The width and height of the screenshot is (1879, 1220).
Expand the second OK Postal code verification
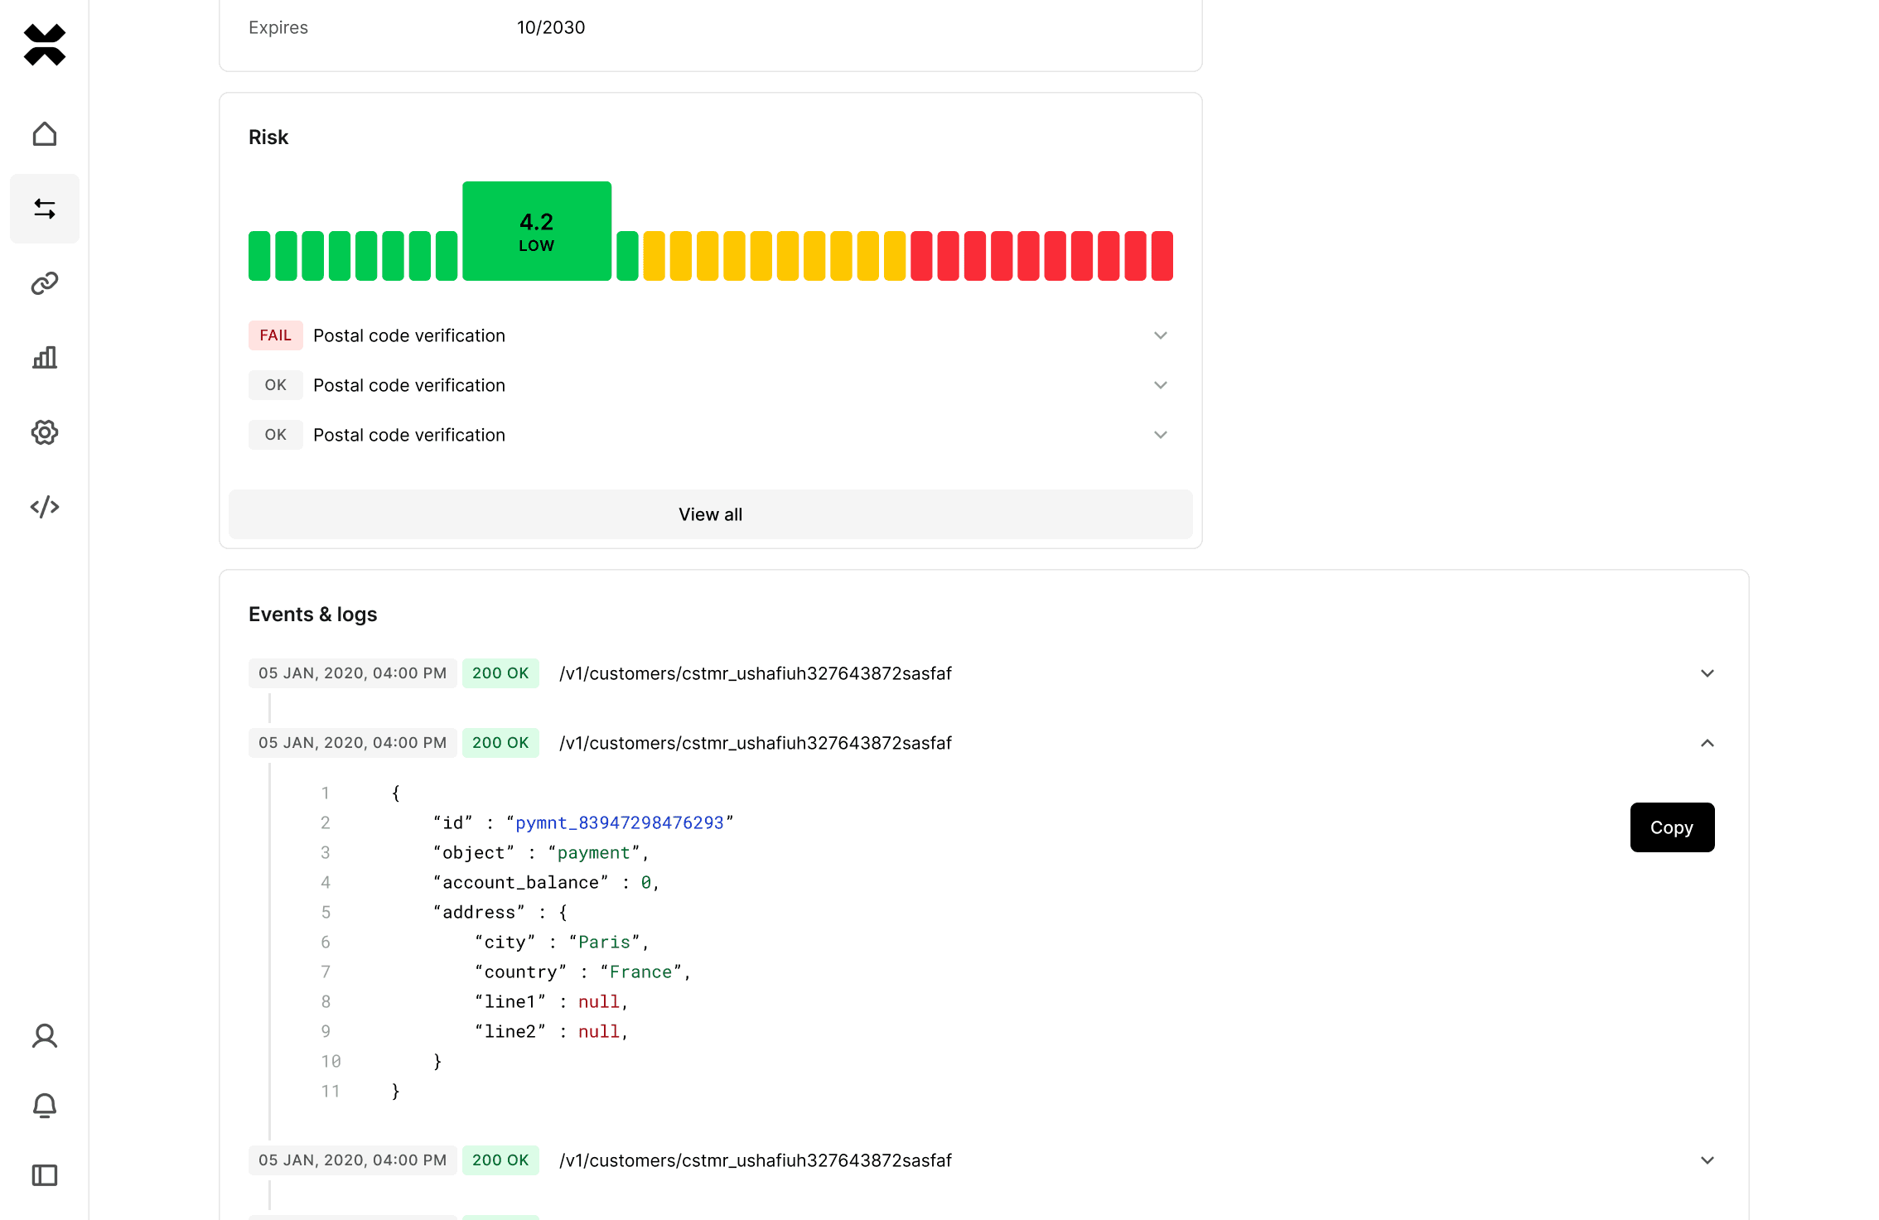[1160, 435]
